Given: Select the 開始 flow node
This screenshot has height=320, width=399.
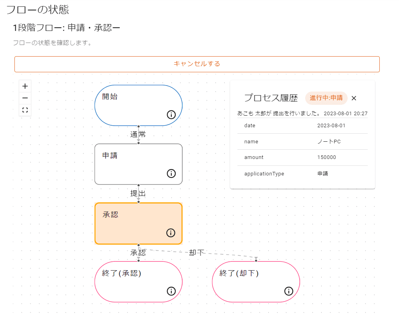Looking at the screenshot, I should coord(132,104).
